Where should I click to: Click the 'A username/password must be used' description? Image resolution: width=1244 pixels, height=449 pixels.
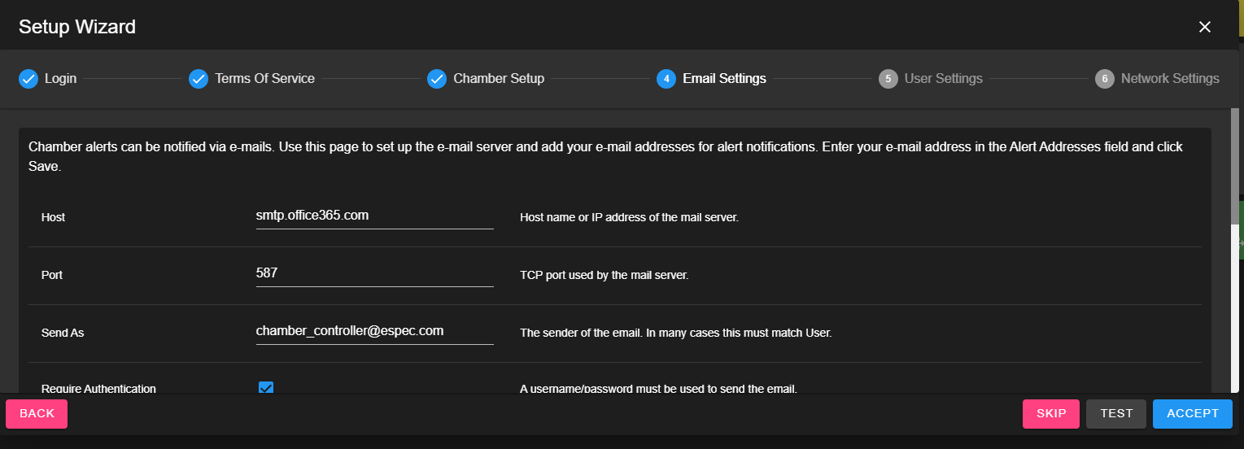(x=658, y=389)
